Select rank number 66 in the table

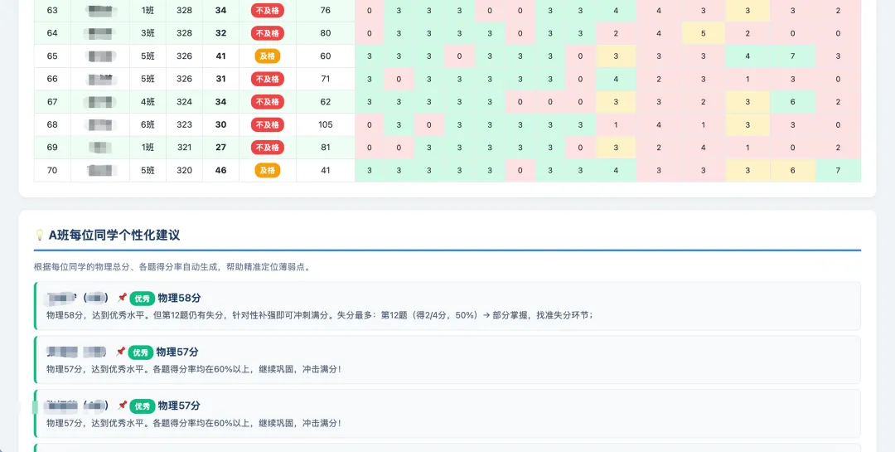tap(52, 79)
